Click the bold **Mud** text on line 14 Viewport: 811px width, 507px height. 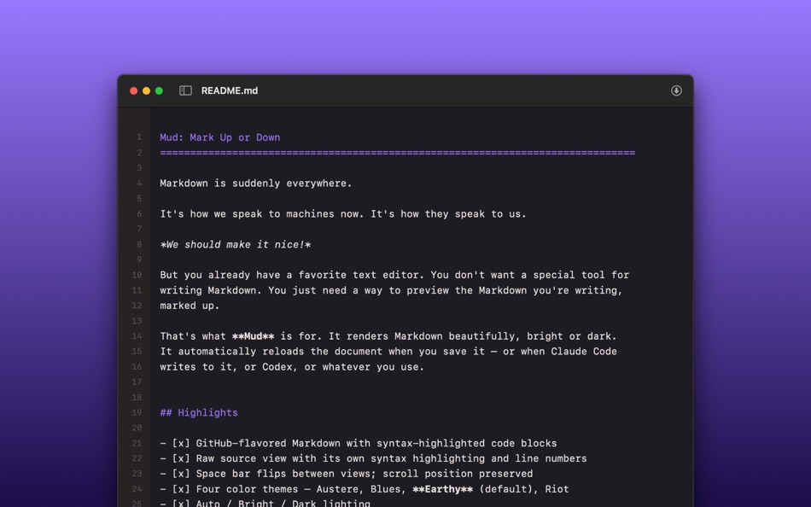click(254, 336)
